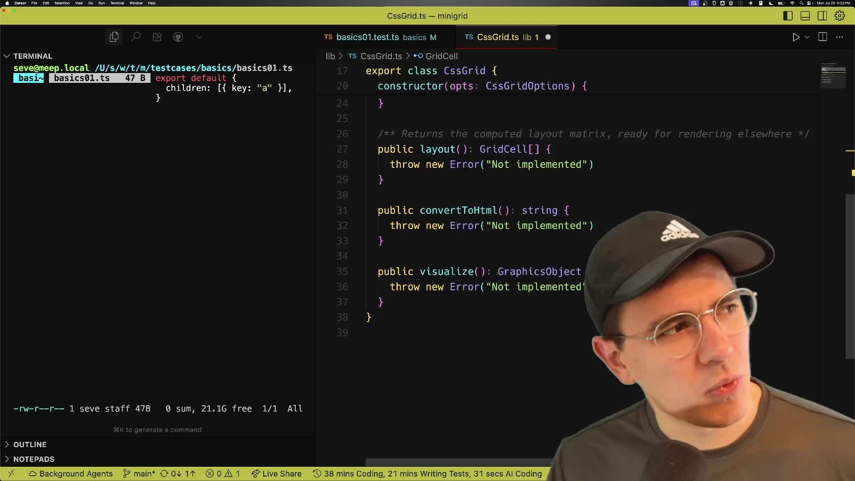
Task: Open run options dropdown beside play icon
Action: [x=807, y=37]
